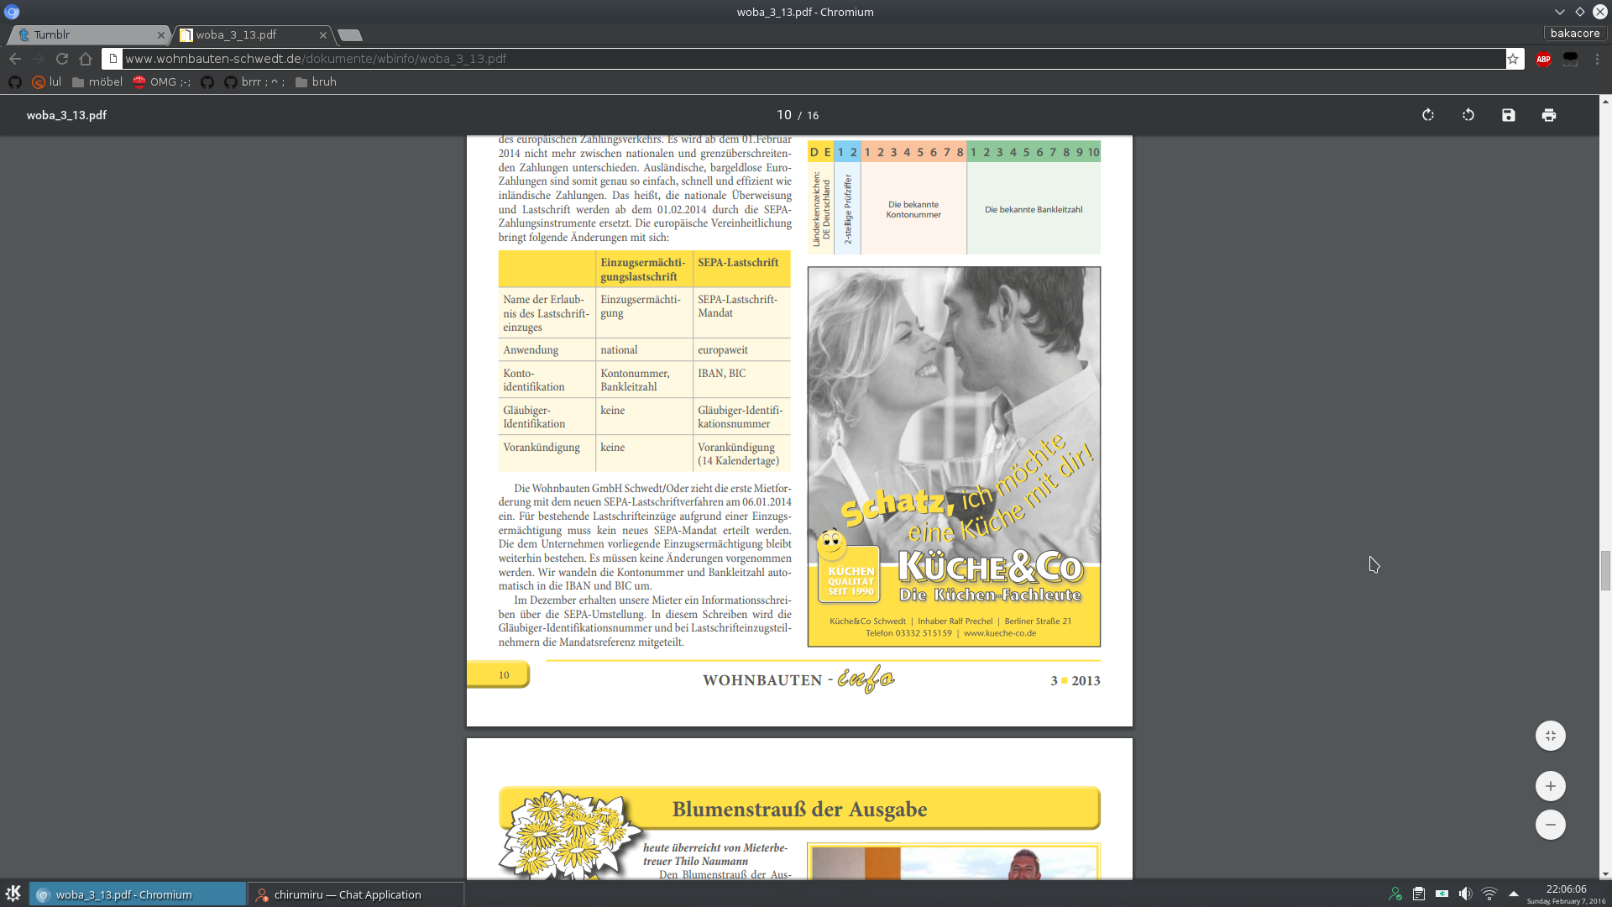This screenshot has width=1612, height=907.
Task: Open the Adblock Plus extension
Action: pos(1543,59)
